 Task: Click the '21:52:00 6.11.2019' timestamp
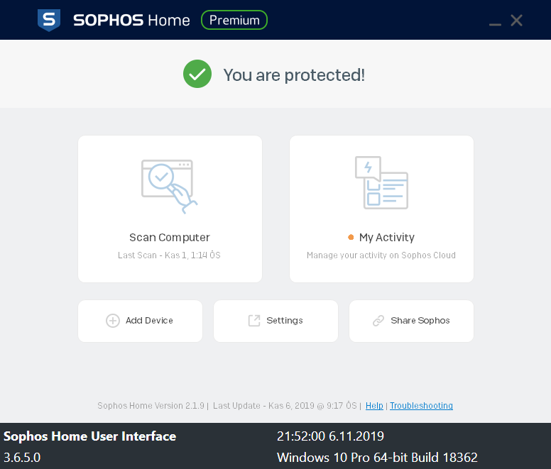330,436
